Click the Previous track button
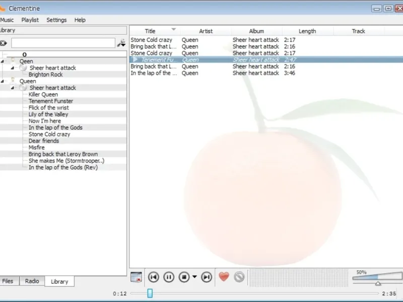403x302 pixels. click(x=154, y=277)
